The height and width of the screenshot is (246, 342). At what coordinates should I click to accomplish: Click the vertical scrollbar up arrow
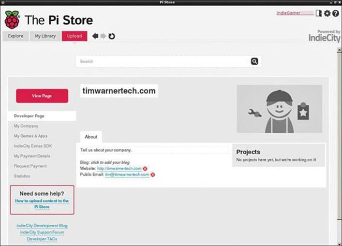339,50
